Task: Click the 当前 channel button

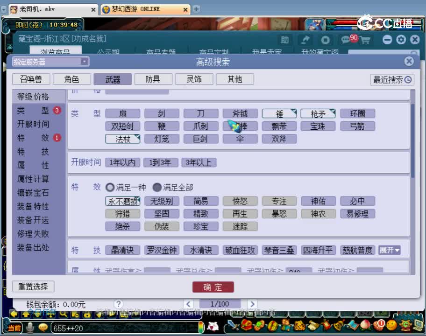Action: [x=14, y=328]
